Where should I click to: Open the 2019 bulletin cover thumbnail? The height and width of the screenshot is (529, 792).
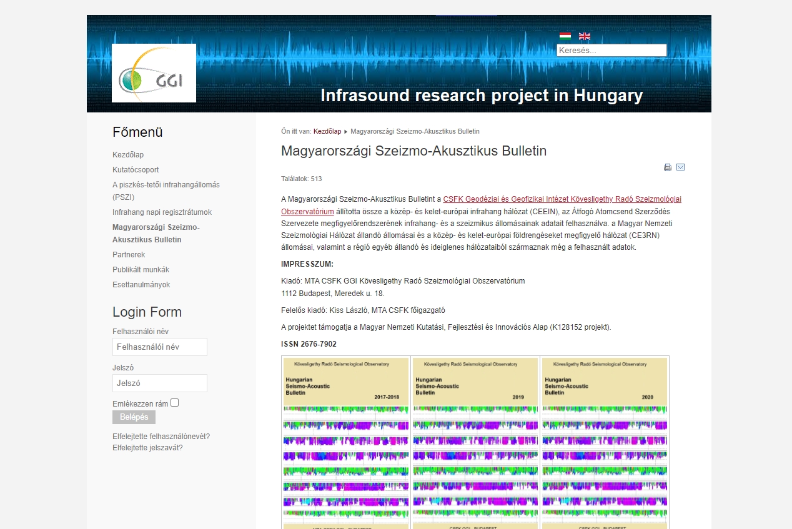[475, 442]
